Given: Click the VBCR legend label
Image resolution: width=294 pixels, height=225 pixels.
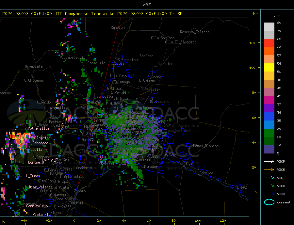Looking at the screenshot, I should (281, 170).
